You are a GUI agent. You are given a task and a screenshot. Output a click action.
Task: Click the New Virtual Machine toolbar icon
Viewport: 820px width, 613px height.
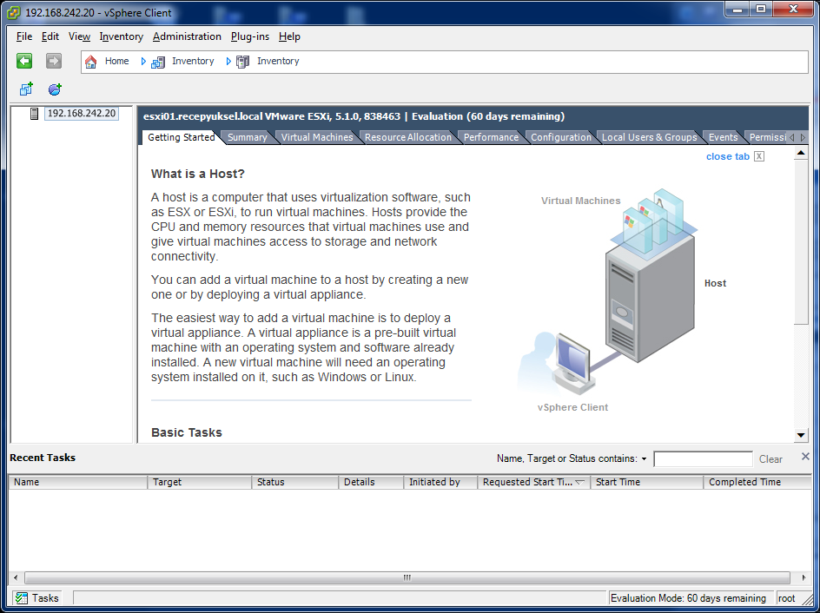pyautogui.click(x=26, y=89)
